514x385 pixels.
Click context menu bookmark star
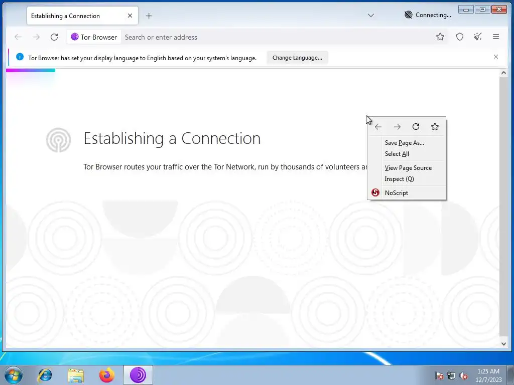tap(435, 127)
